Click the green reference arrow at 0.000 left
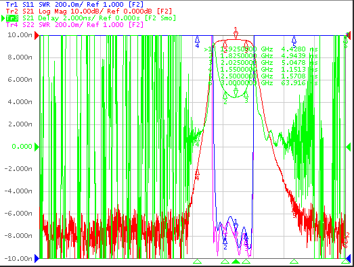 click(37, 147)
